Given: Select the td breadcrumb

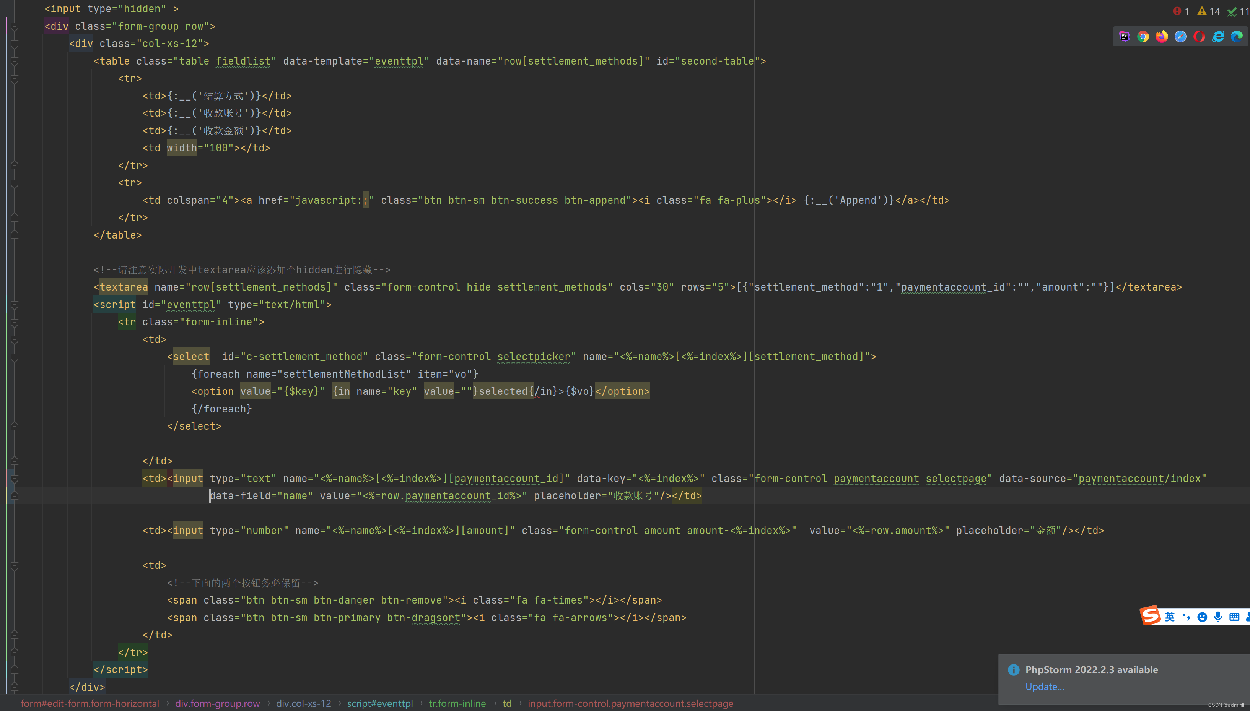Looking at the screenshot, I should (x=507, y=703).
